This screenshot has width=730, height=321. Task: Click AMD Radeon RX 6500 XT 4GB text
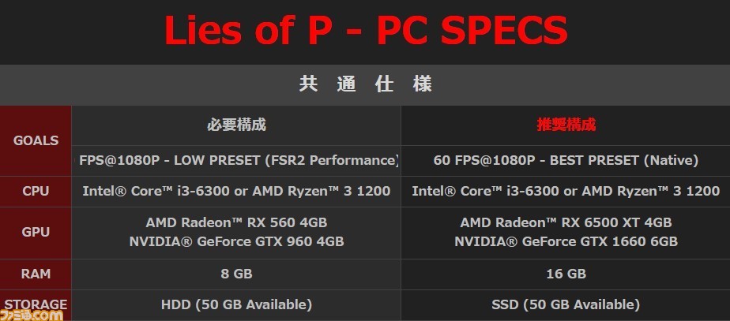point(566,222)
